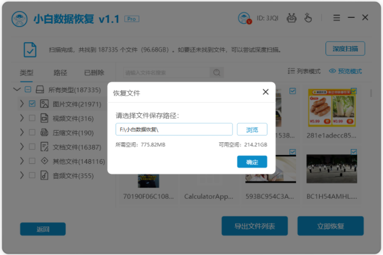Image resolution: width=383 pixels, height=255 pixels.
Task: Expand the 视频文件 tree node
Action: 22,118
